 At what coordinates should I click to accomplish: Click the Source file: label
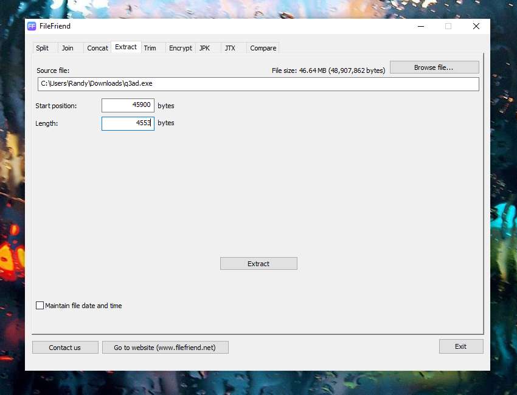[x=53, y=70]
